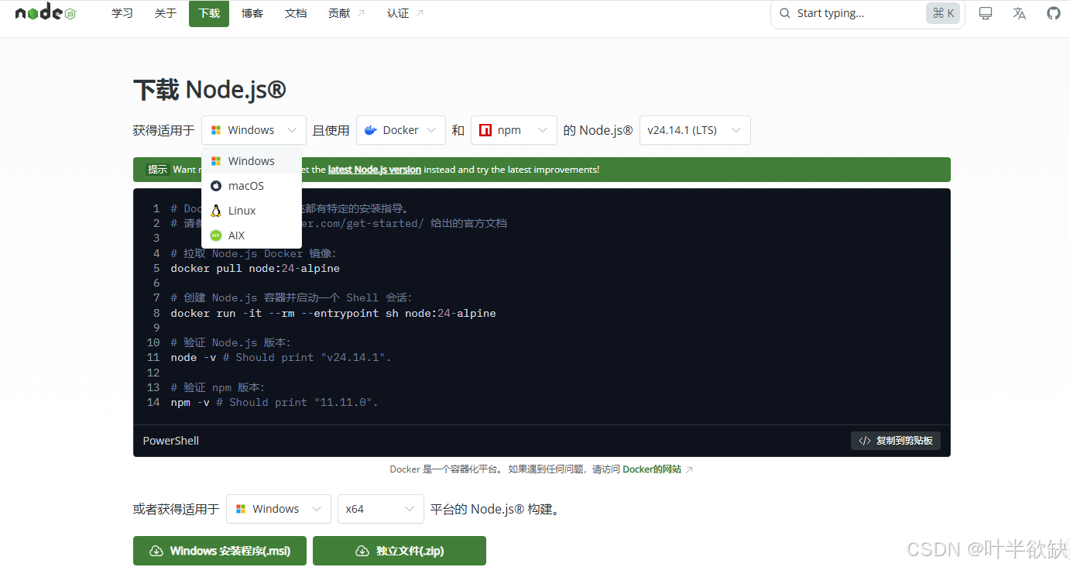Click the download icon on zip button

(x=362, y=551)
